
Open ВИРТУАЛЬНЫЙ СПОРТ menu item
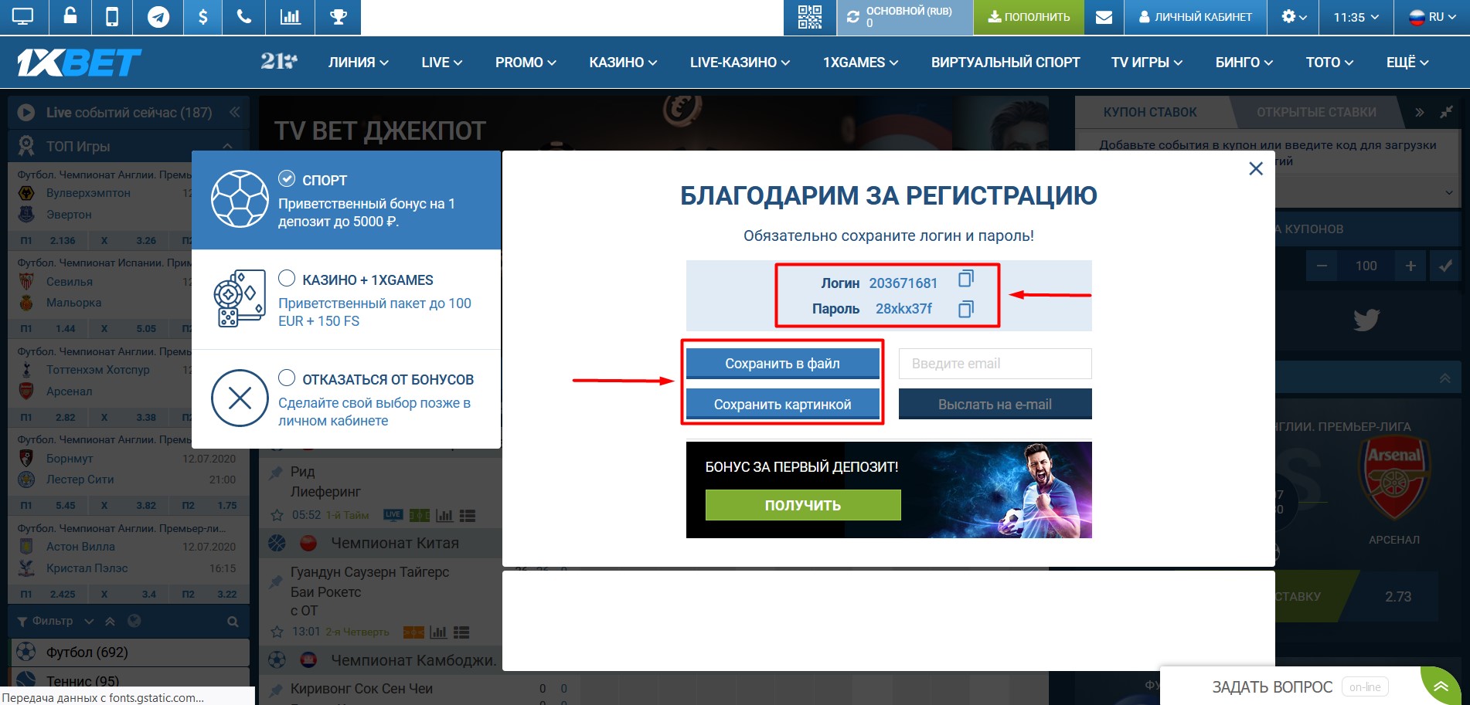click(1006, 63)
